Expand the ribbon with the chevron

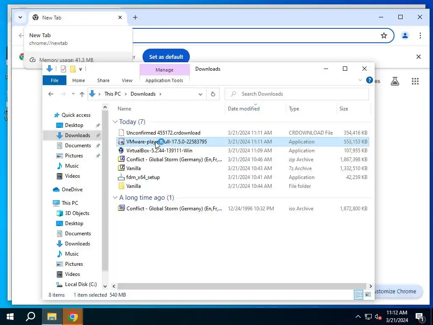tap(360, 80)
